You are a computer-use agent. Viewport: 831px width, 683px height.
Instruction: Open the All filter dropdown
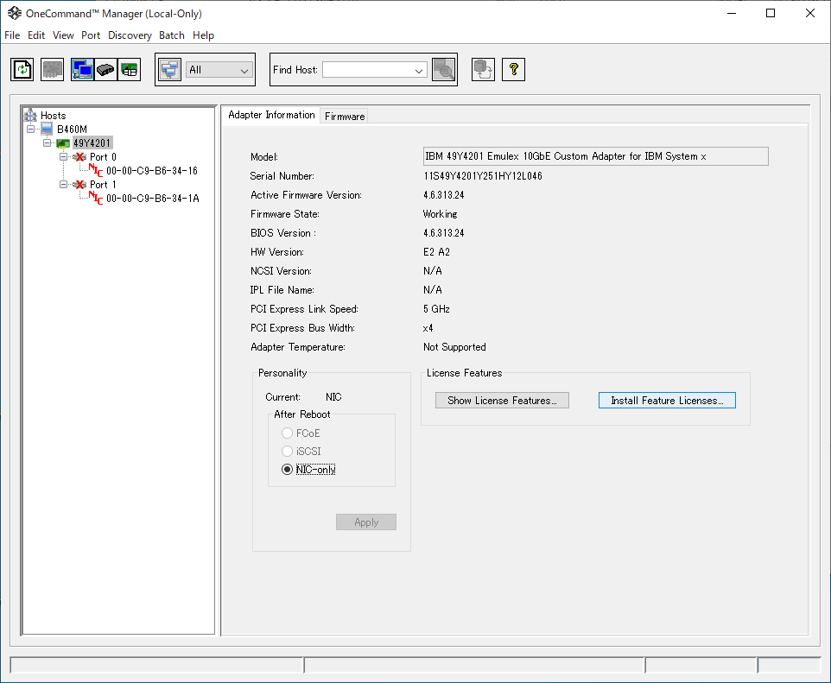coord(219,70)
